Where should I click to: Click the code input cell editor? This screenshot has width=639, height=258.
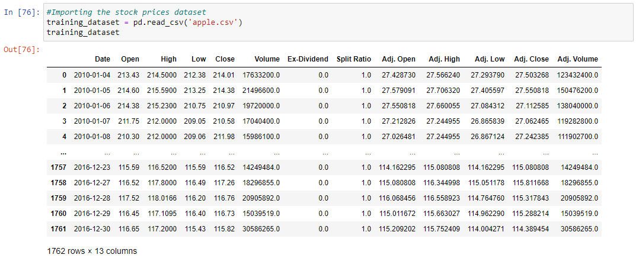[338, 22]
